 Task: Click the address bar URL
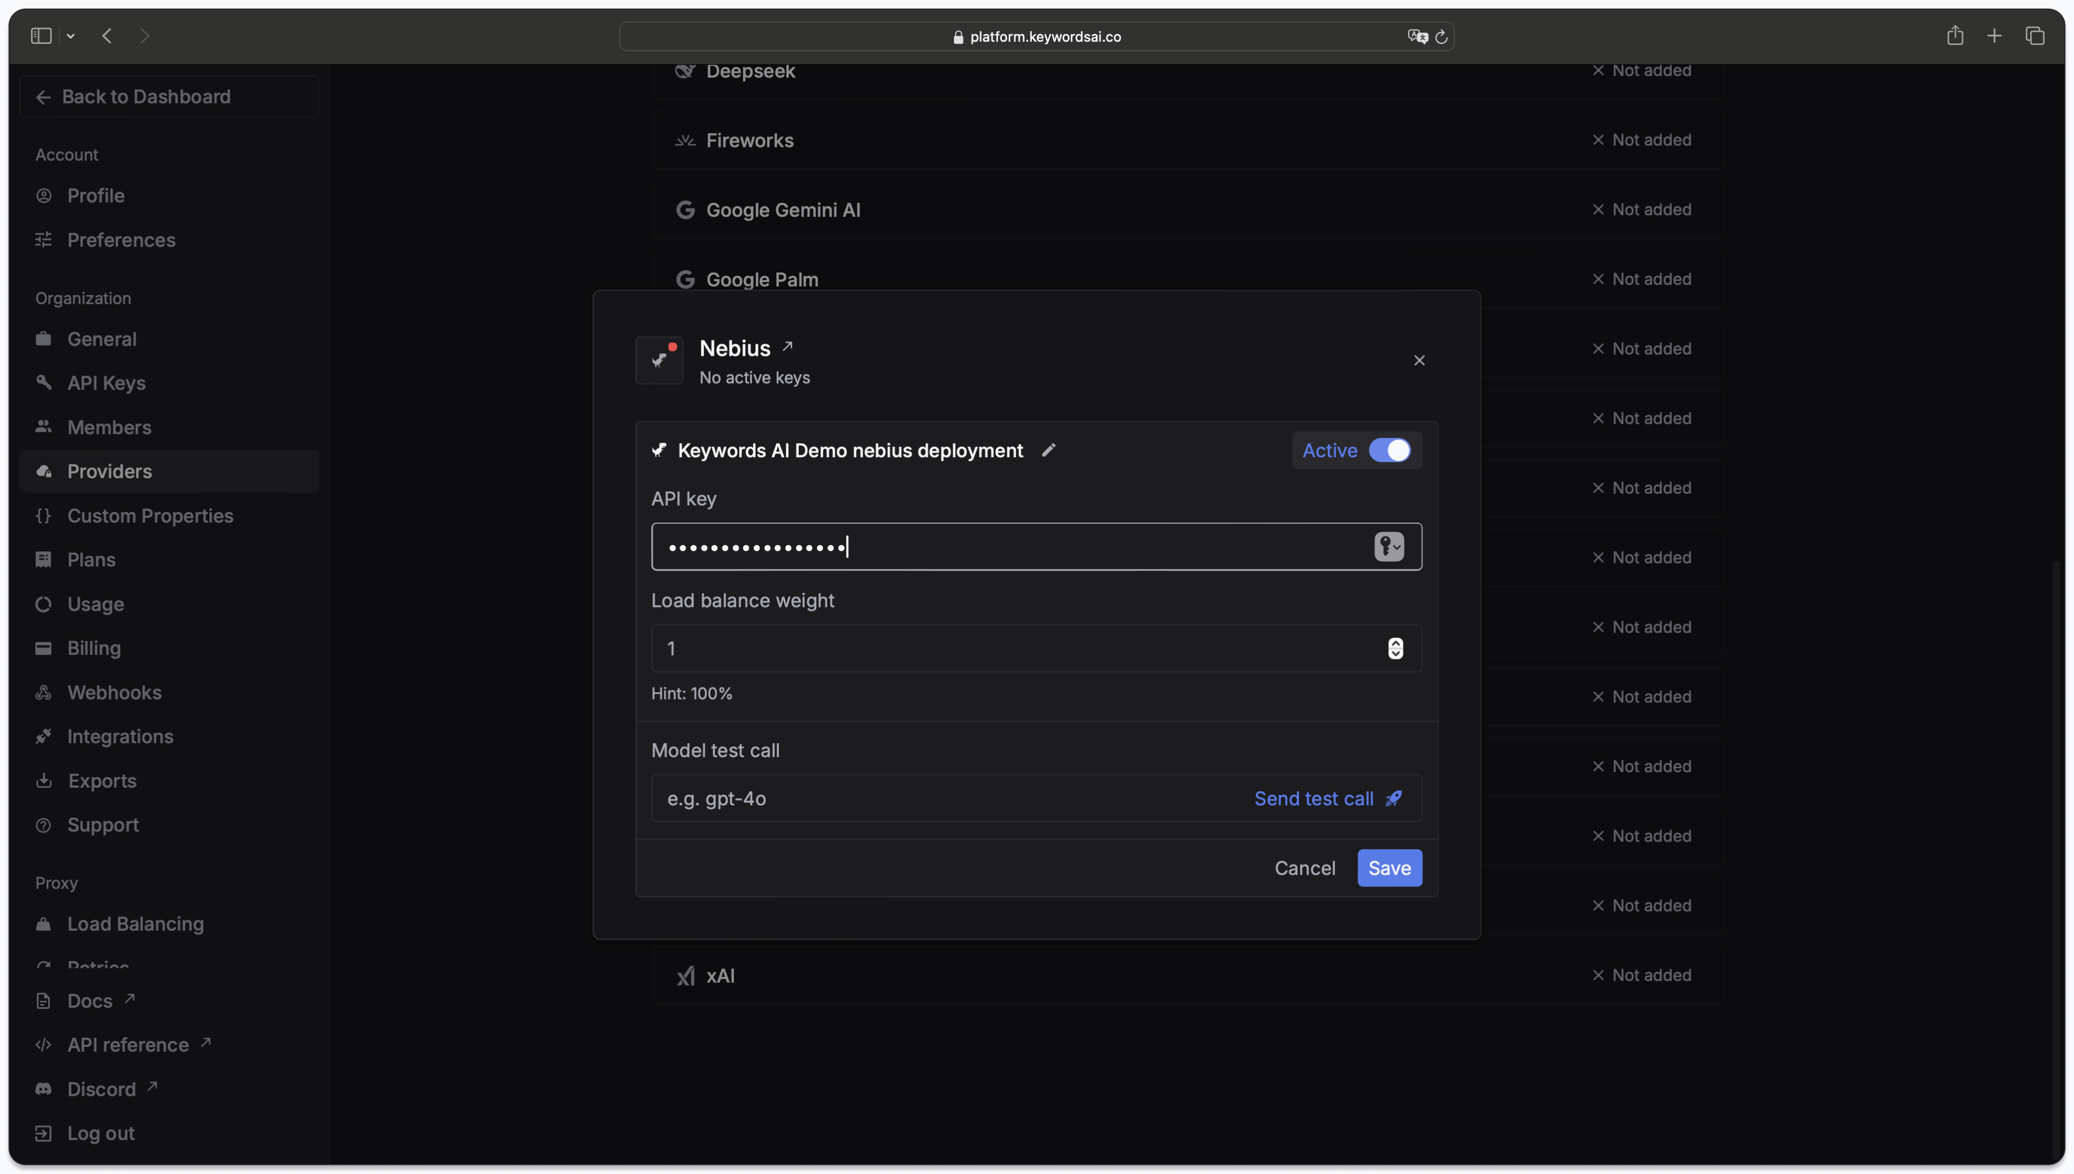(1045, 37)
